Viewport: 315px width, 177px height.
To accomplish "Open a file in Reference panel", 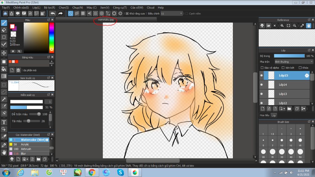I will [x=268, y=26].
